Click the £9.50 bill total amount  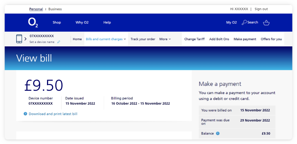44,85
